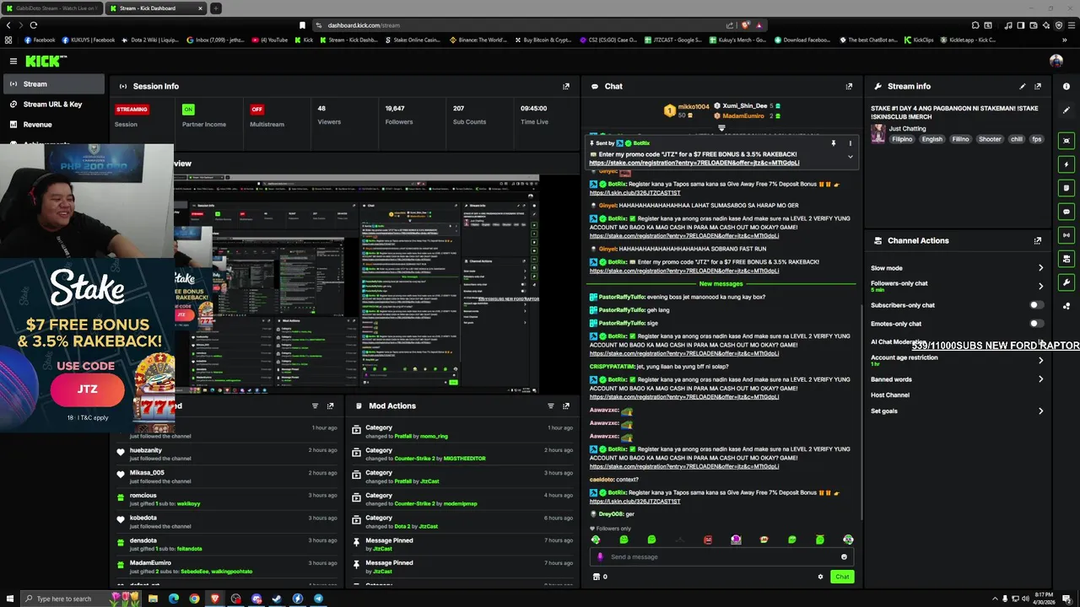Open the Facebook bookmark
The height and width of the screenshot is (607, 1080).
coord(39,40)
